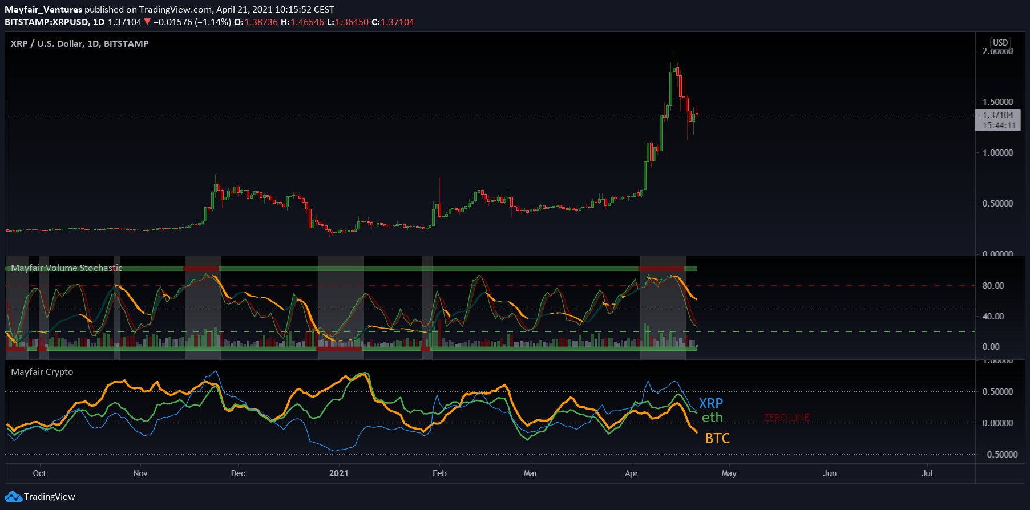Open the TradingView wordmark link

(49, 497)
